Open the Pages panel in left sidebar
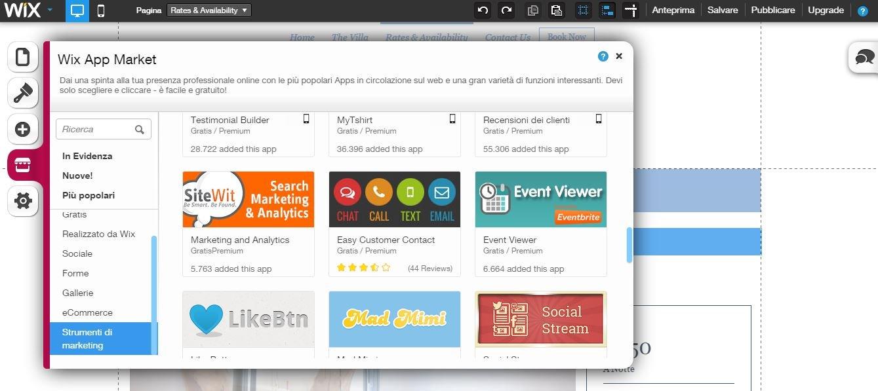The image size is (878, 391). tap(23, 58)
